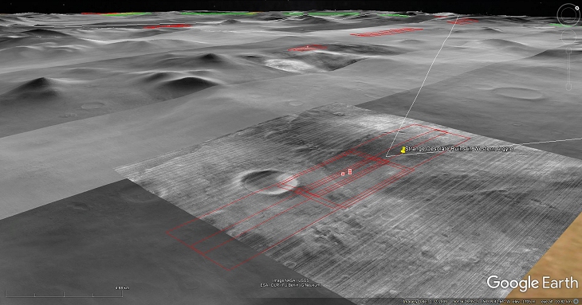Click the 'ESA / DLR / FU Berlin' attribution text
Viewport: 582px width, 305px height.
pyautogui.click(x=291, y=285)
